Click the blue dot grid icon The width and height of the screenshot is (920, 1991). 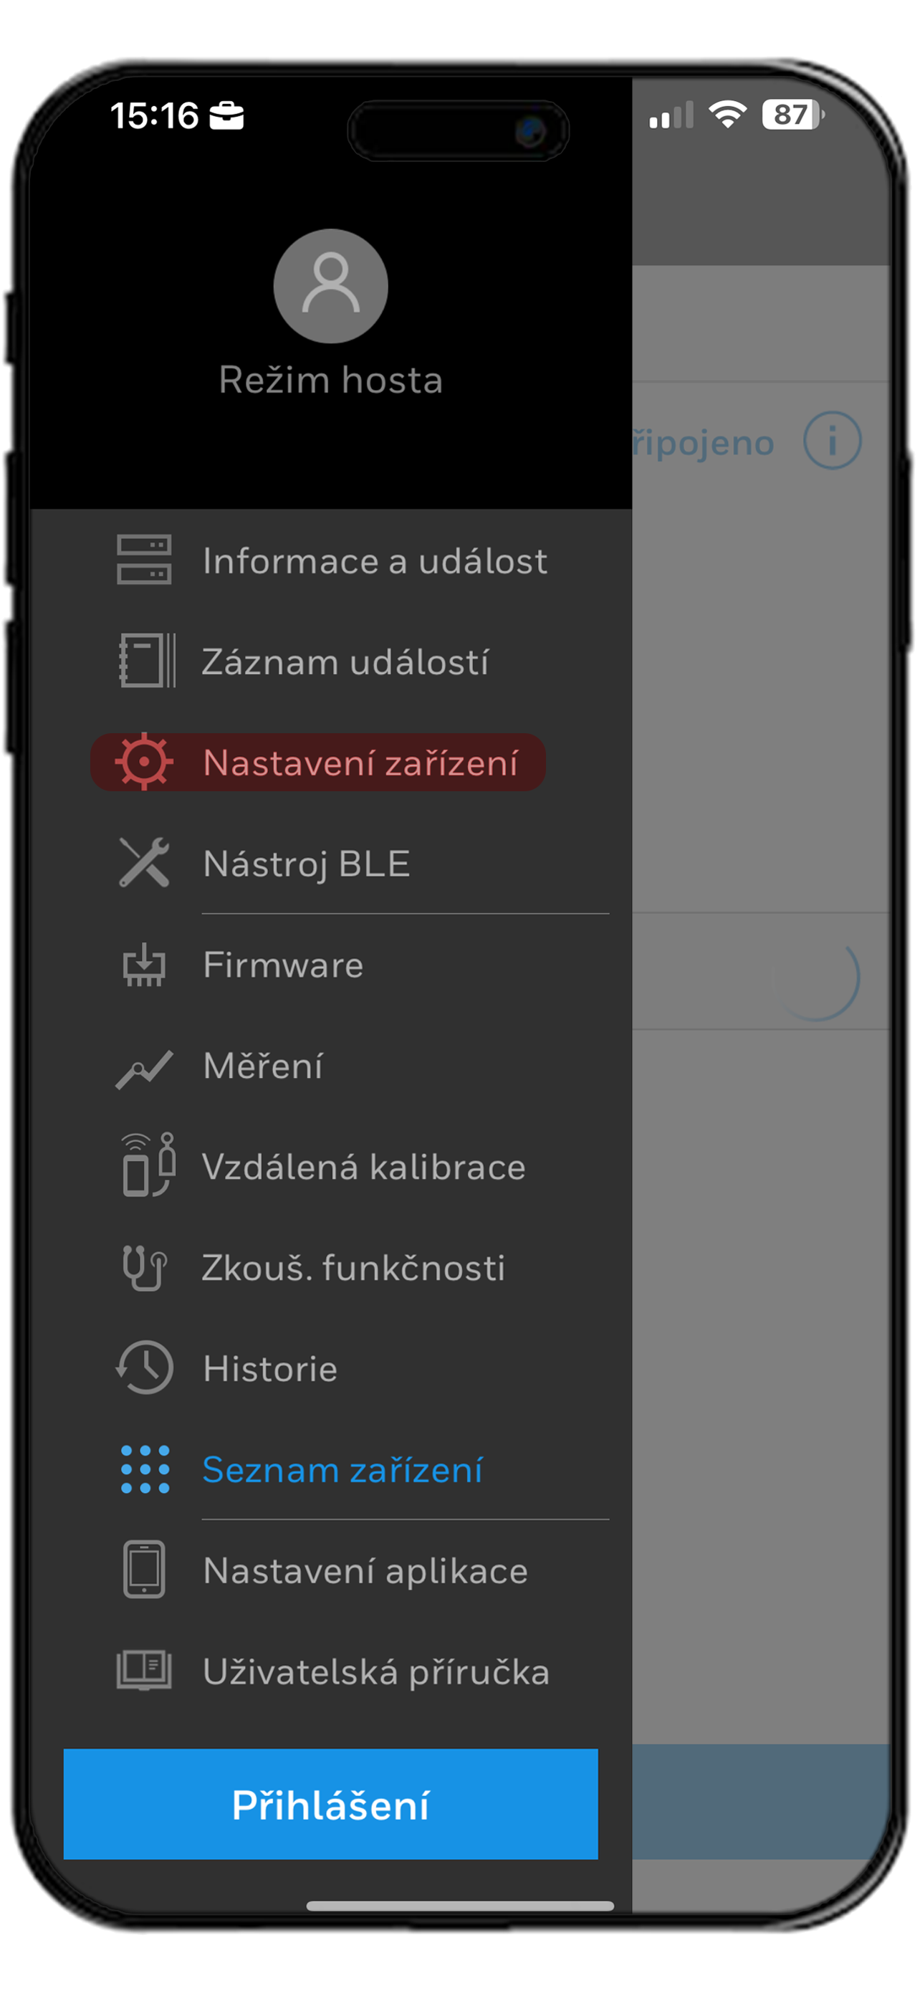coord(145,1469)
